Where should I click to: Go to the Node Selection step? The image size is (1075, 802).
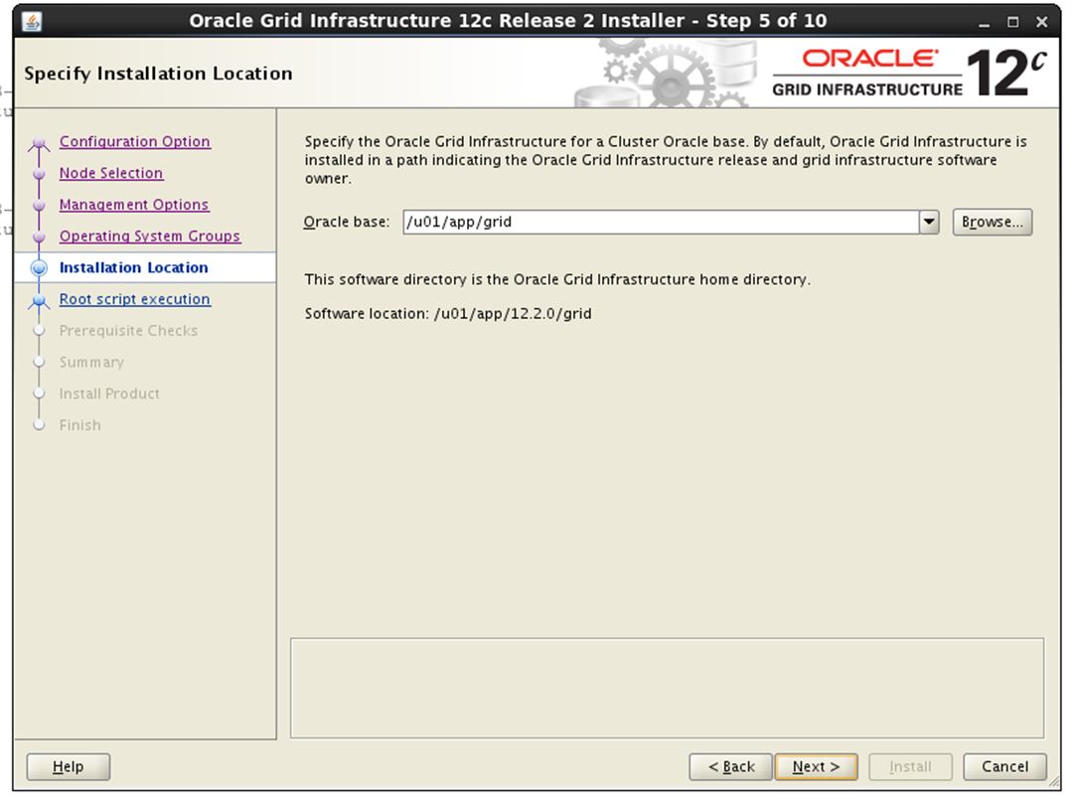[110, 173]
